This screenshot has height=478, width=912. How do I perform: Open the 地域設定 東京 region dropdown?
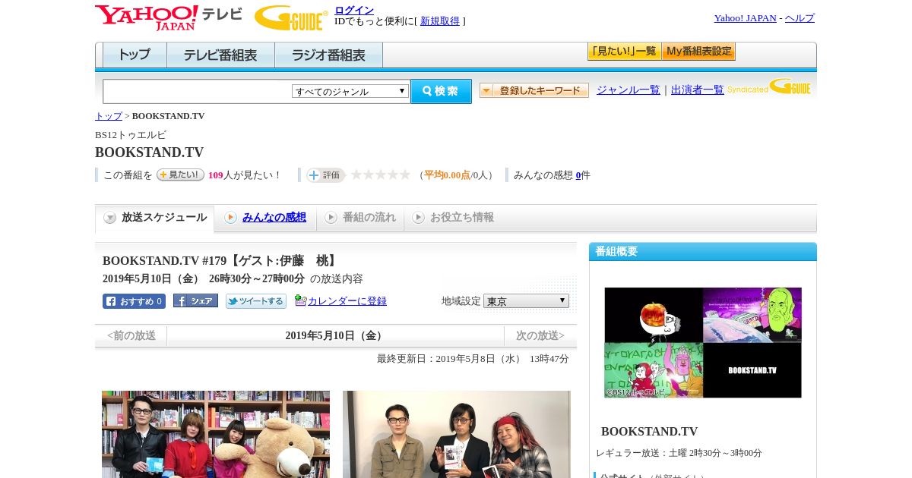526,300
